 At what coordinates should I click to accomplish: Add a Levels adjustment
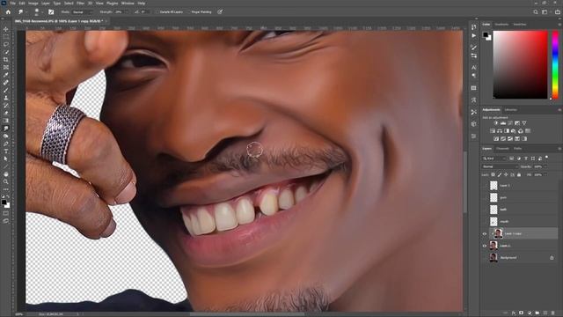point(503,123)
